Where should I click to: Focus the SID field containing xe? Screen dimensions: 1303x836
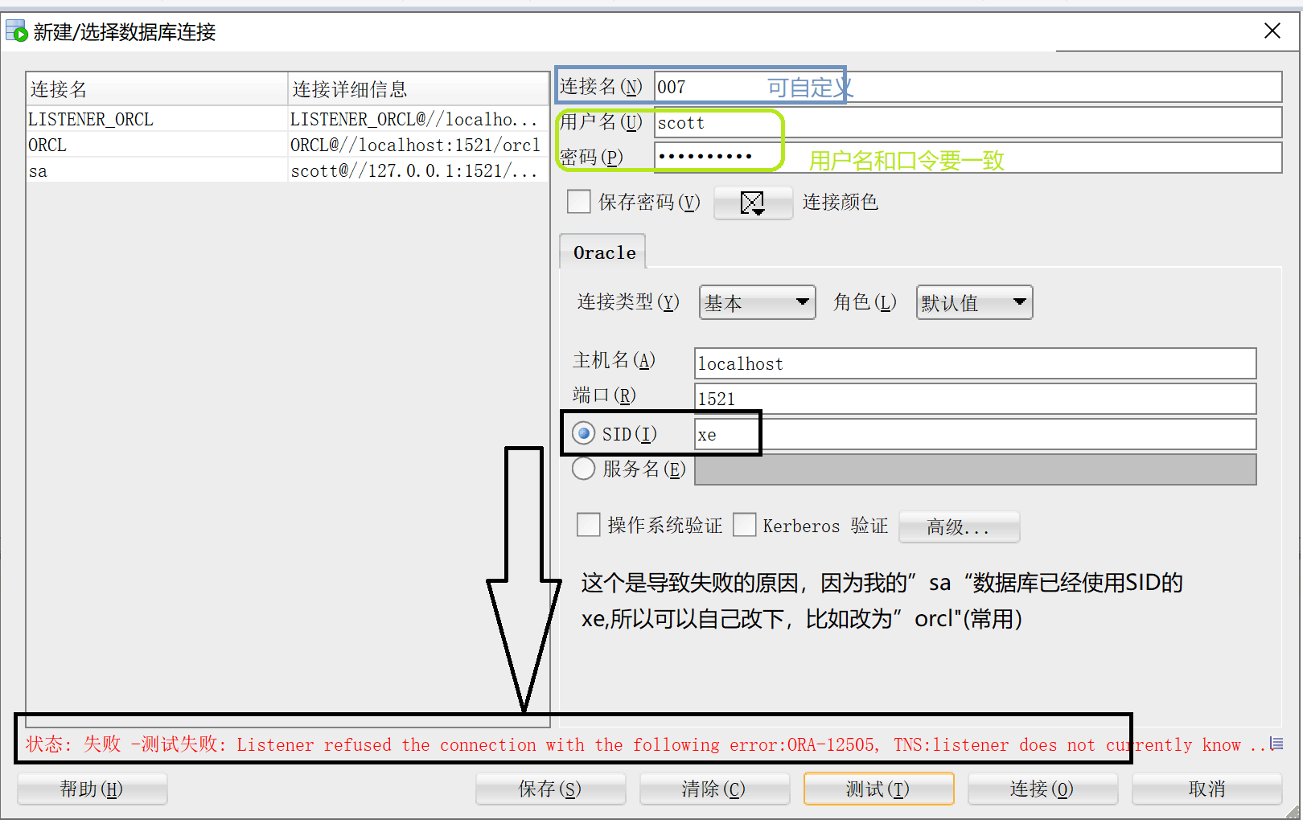(975, 434)
